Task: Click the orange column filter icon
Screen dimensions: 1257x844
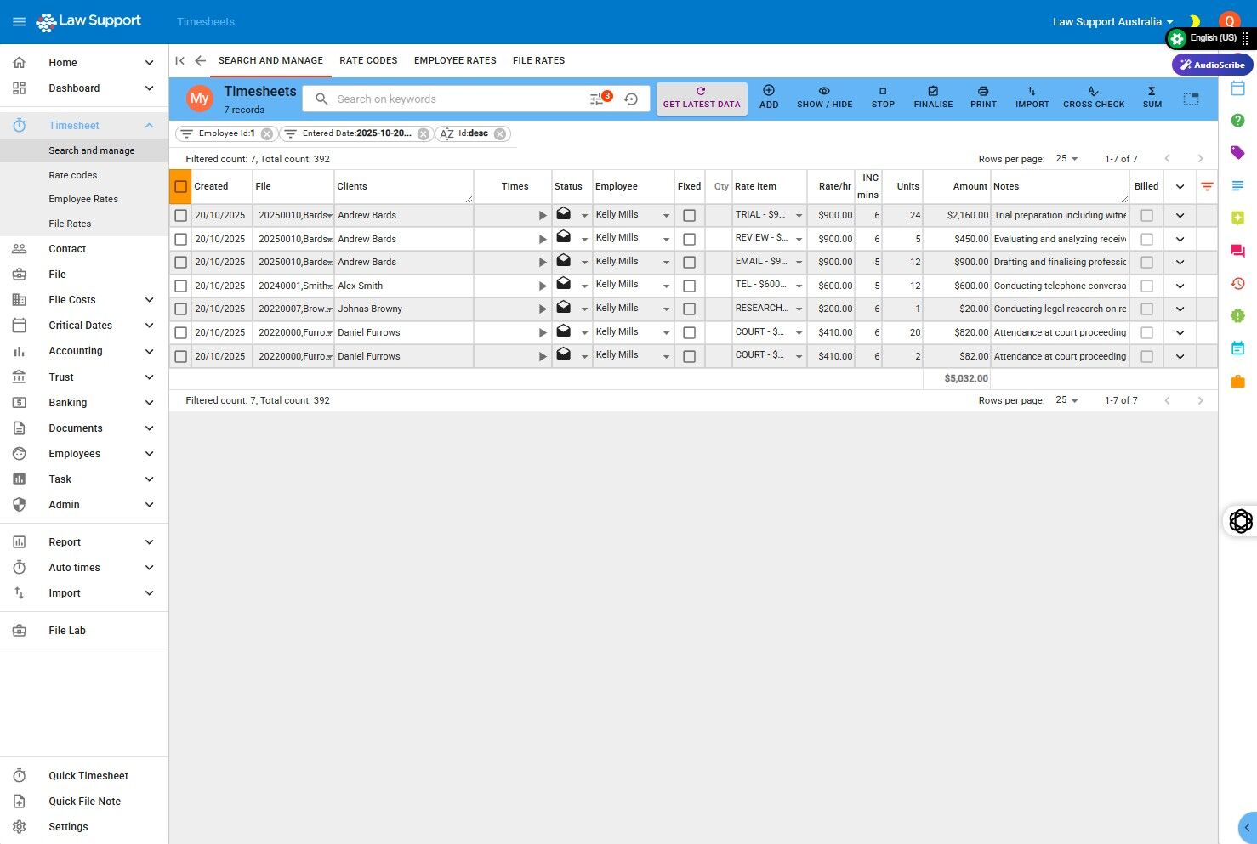Action: click(1207, 186)
